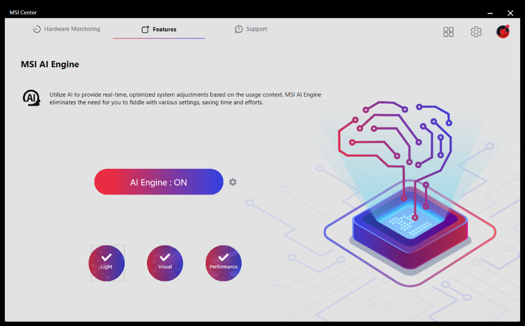The image size is (525, 326).
Task: Minimize the MSI Center window
Action: tap(490, 13)
